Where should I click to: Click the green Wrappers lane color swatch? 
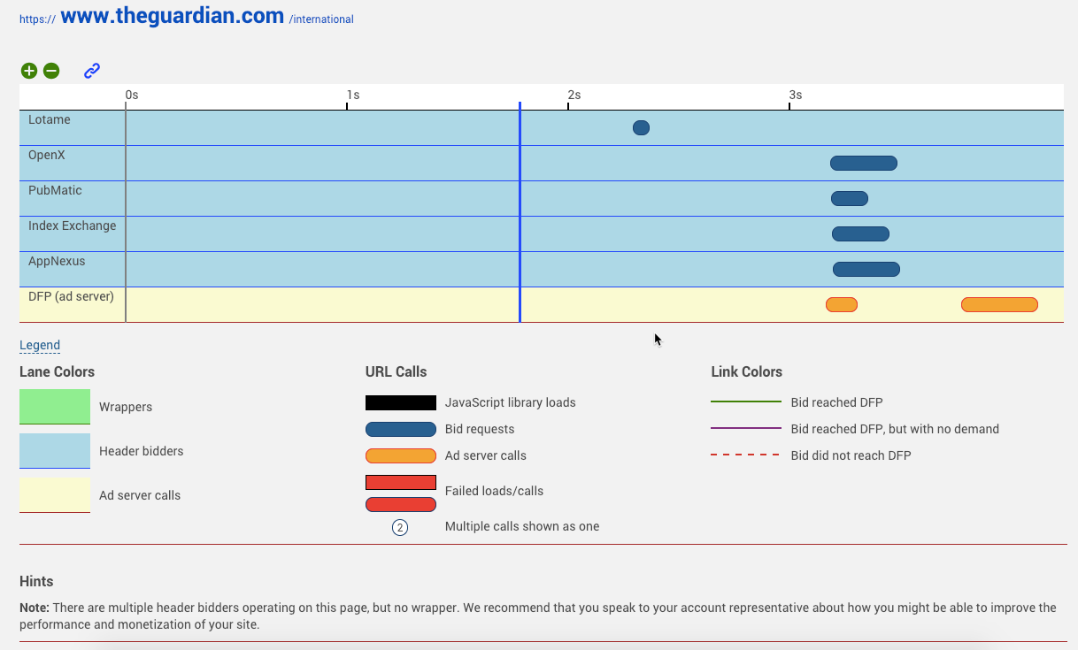55,407
